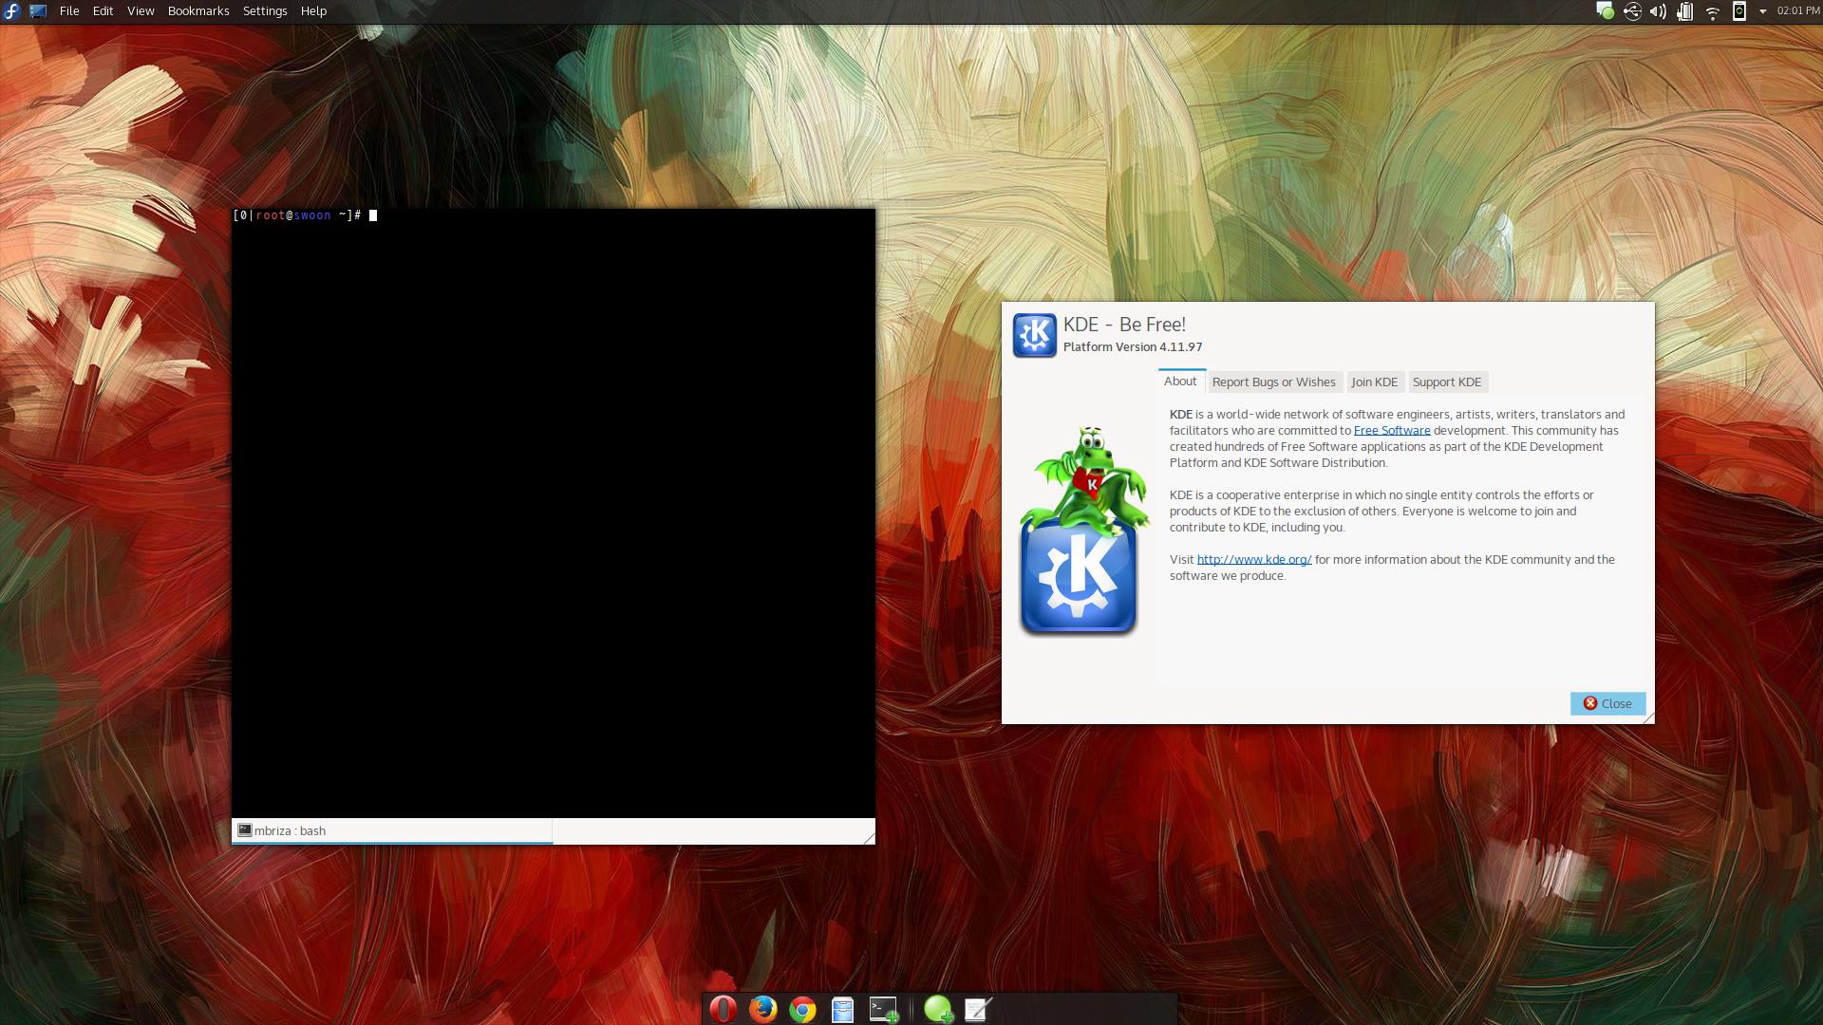Click the 02:01 PM clock
The image size is (1823, 1025).
point(1798,11)
